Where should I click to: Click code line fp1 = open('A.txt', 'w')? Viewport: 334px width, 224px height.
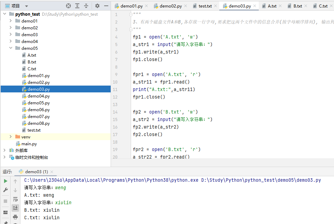pos(165,37)
